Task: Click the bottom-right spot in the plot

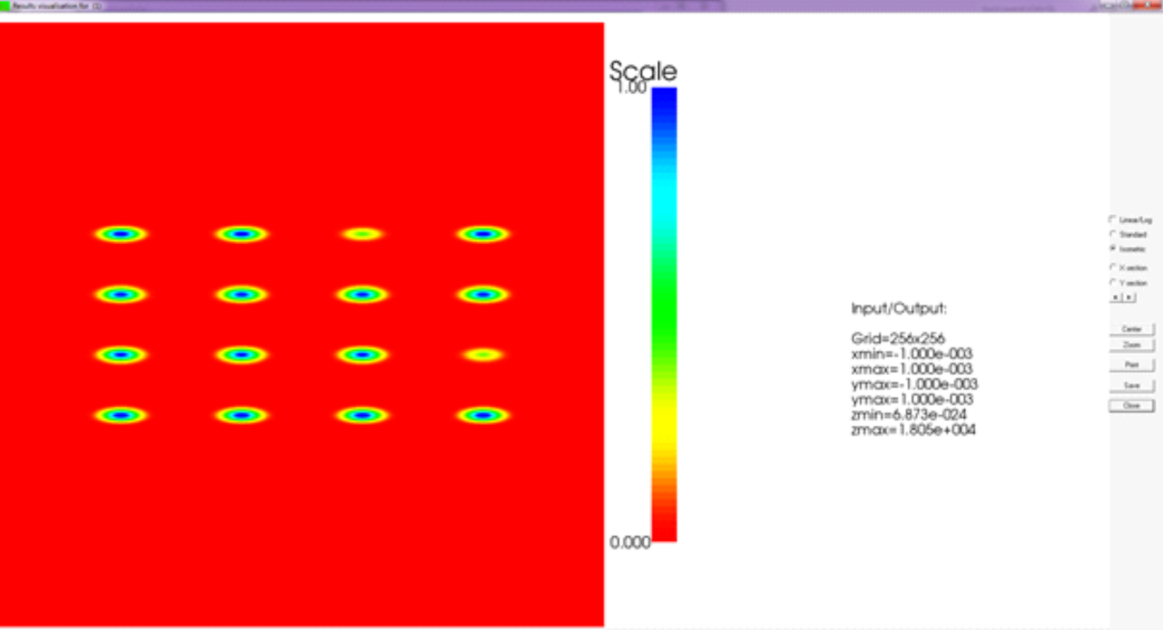Action: pyautogui.click(x=483, y=415)
